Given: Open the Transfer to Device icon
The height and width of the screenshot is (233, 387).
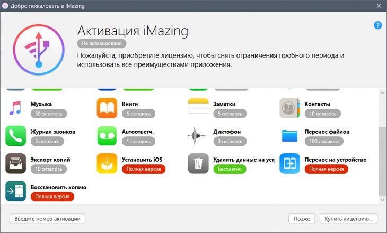Looking at the screenshot, I should point(290,163).
